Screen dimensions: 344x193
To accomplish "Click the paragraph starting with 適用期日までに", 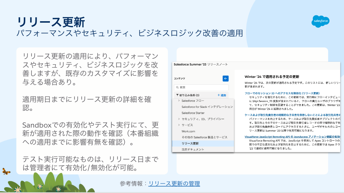I will tap(87, 103).
